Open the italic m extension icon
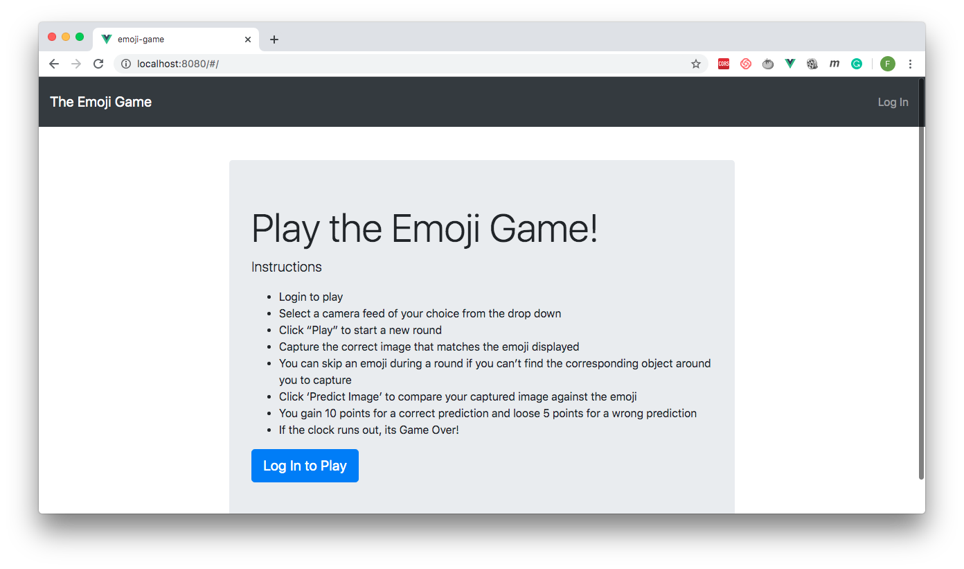 pos(834,64)
